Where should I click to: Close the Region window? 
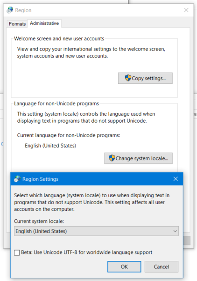(x=186, y=10)
